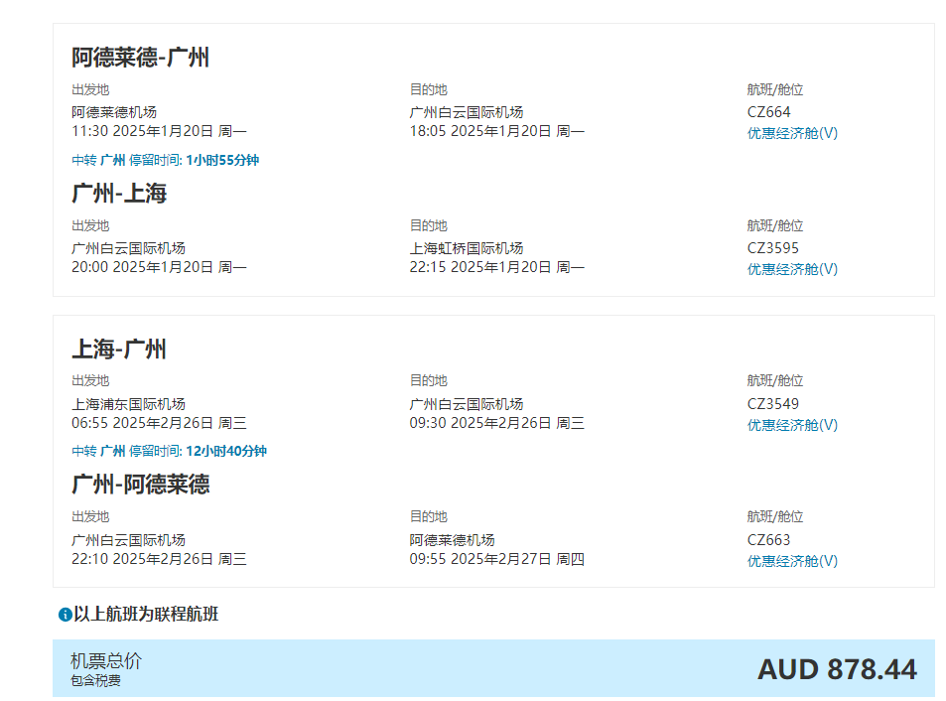The width and height of the screenshot is (946, 701).
Task: Select the 广州-阿德莱德 segment heading
Action: 140,485
